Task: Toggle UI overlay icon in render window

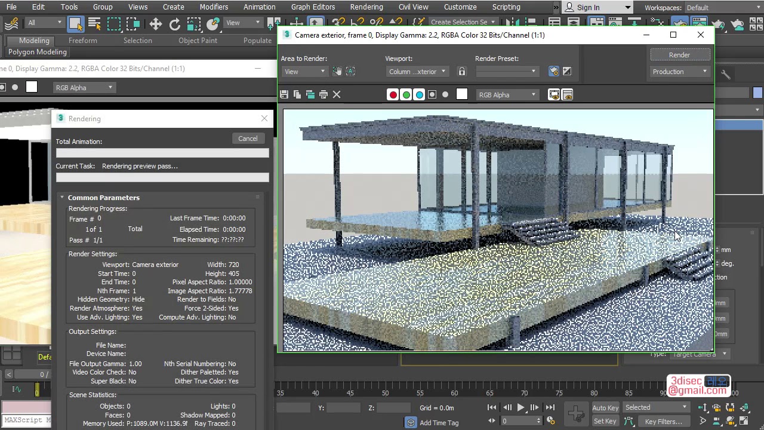Action: pyautogui.click(x=554, y=94)
